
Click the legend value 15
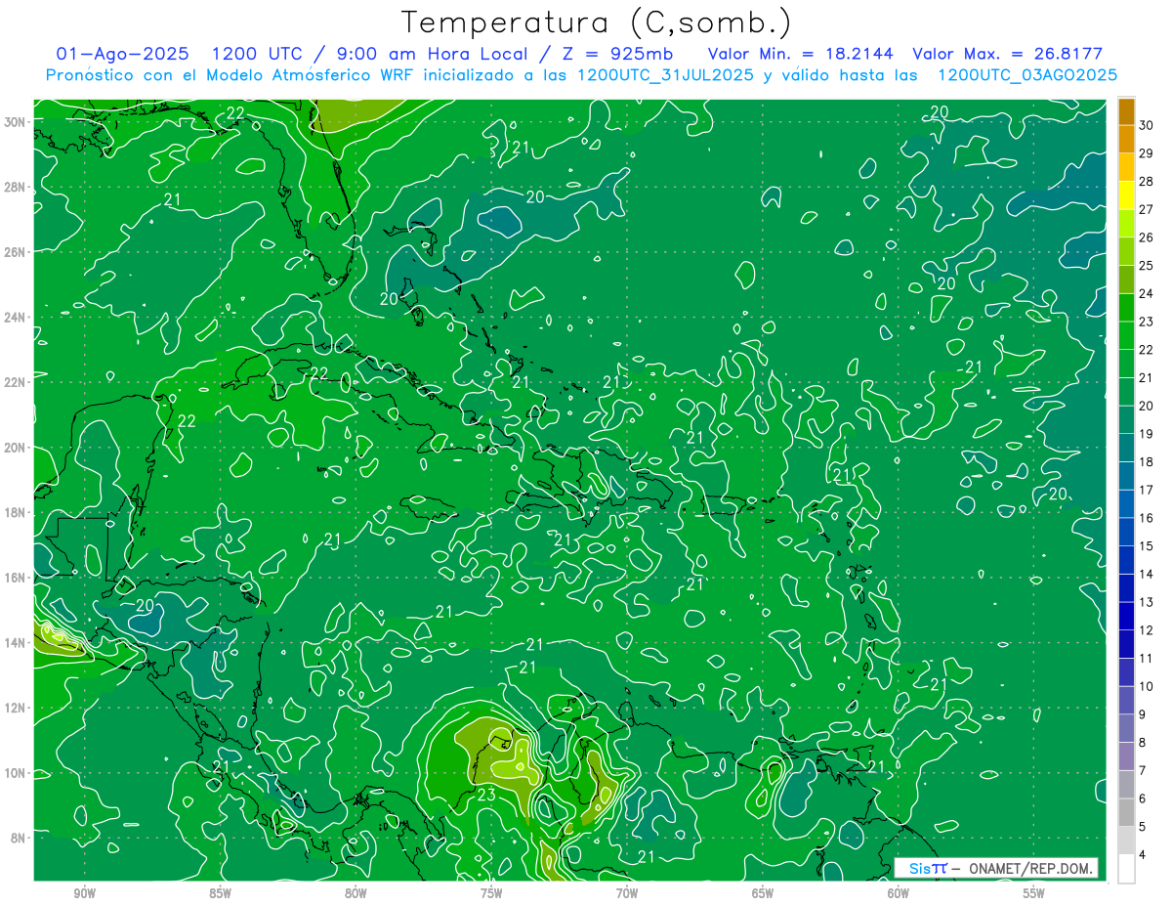[x=1147, y=545]
